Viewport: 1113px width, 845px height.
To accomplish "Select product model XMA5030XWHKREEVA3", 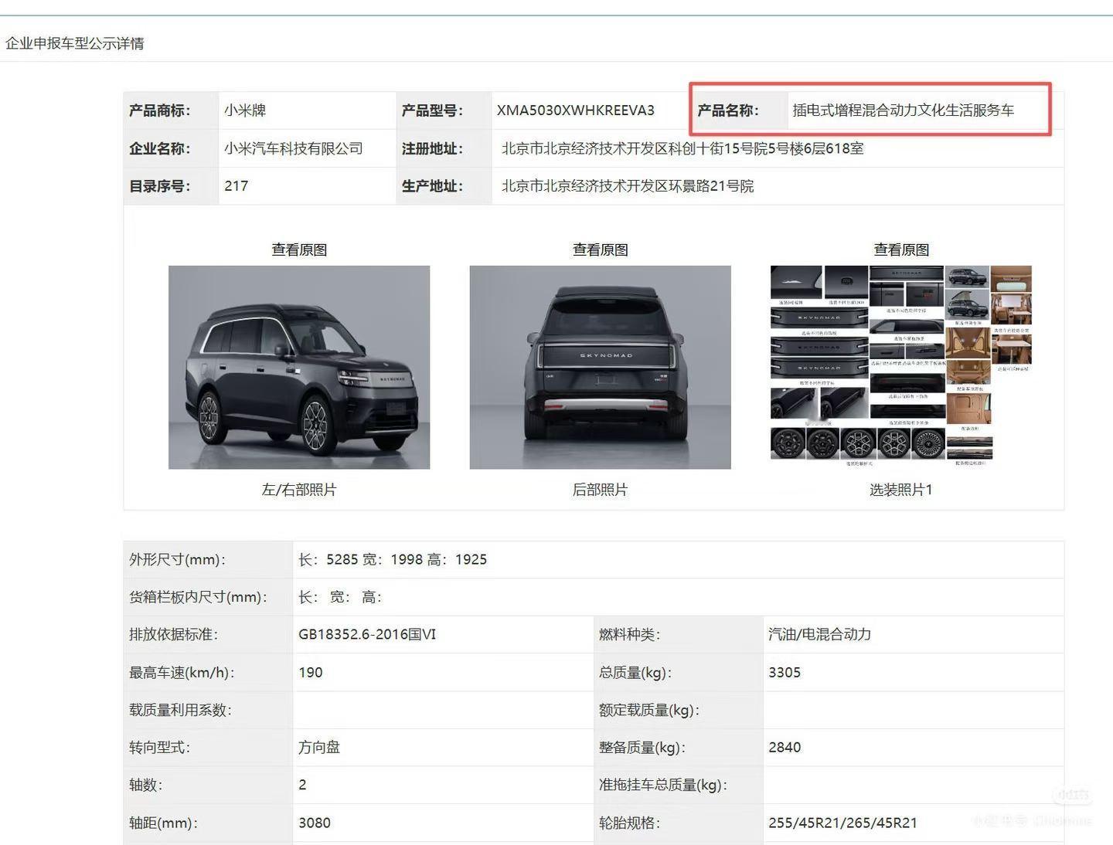I will click(575, 110).
